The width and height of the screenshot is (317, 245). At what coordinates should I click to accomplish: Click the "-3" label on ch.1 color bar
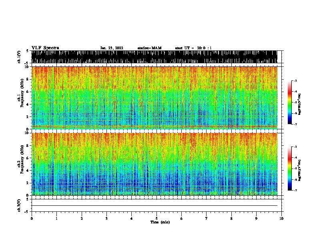(x=295, y=80)
